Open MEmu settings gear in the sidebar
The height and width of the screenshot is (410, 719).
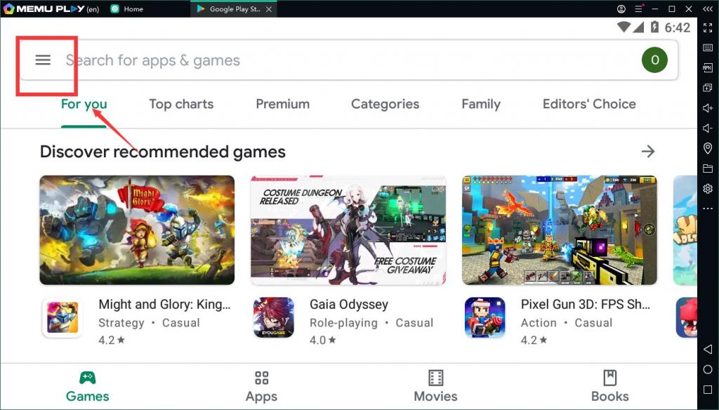tap(707, 189)
